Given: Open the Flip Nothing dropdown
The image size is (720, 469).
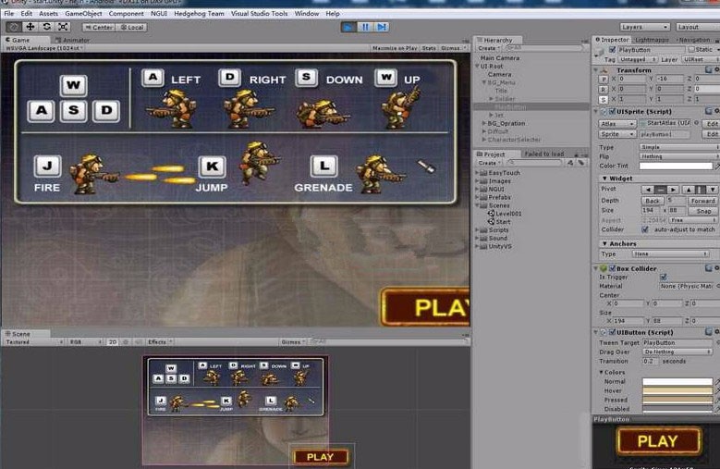Looking at the screenshot, I should [x=679, y=156].
